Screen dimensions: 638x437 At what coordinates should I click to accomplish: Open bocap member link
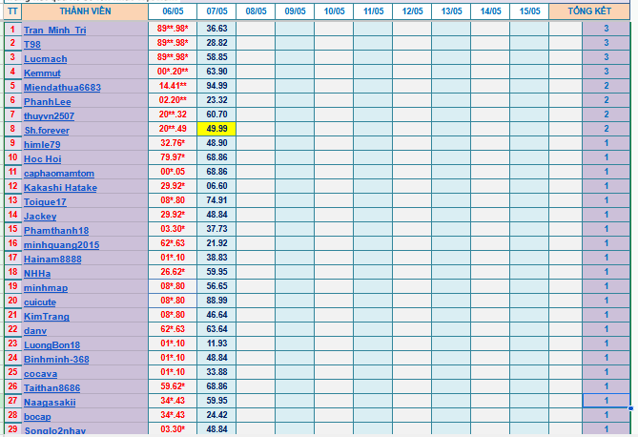(x=37, y=417)
